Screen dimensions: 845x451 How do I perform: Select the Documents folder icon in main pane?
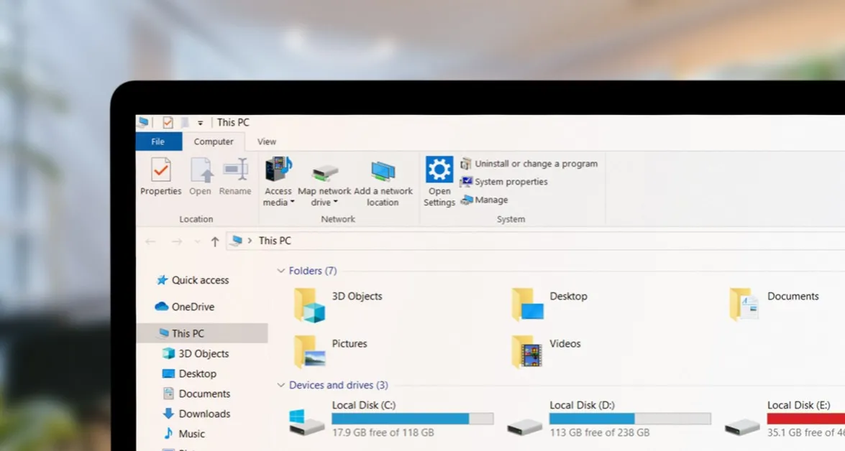pos(744,304)
